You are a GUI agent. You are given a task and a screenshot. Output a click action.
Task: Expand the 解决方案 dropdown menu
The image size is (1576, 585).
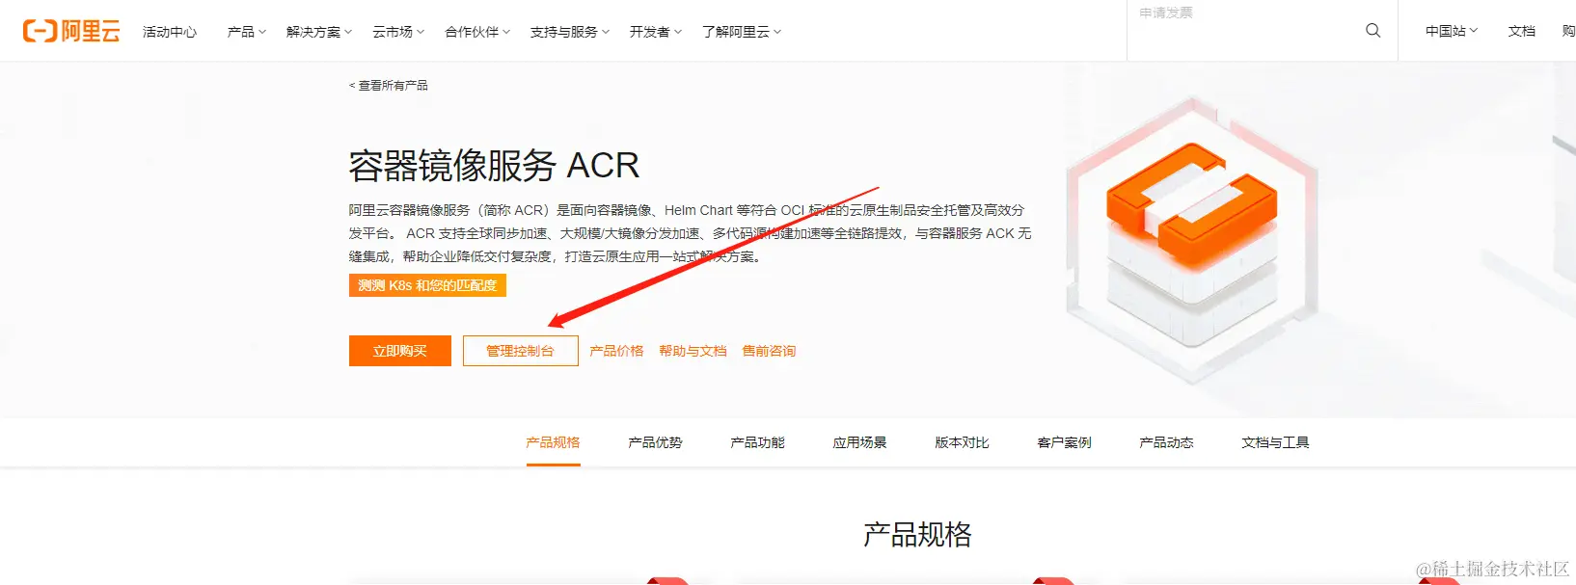[319, 32]
